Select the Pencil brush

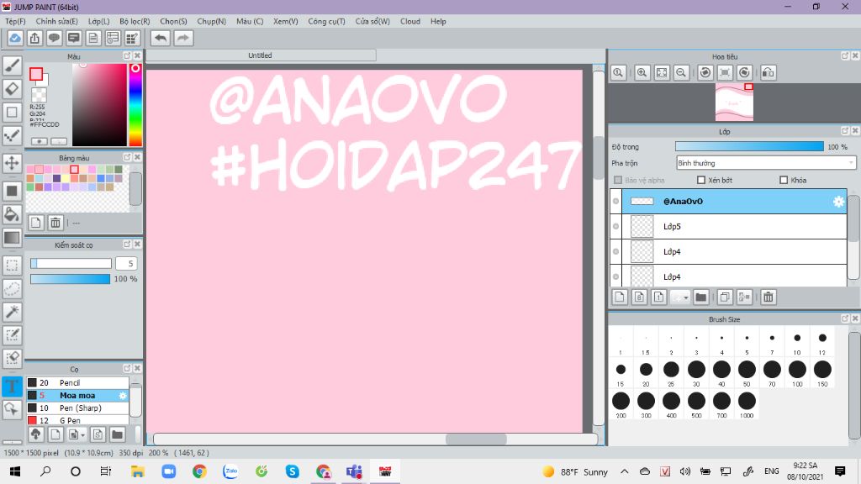click(x=77, y=382)
